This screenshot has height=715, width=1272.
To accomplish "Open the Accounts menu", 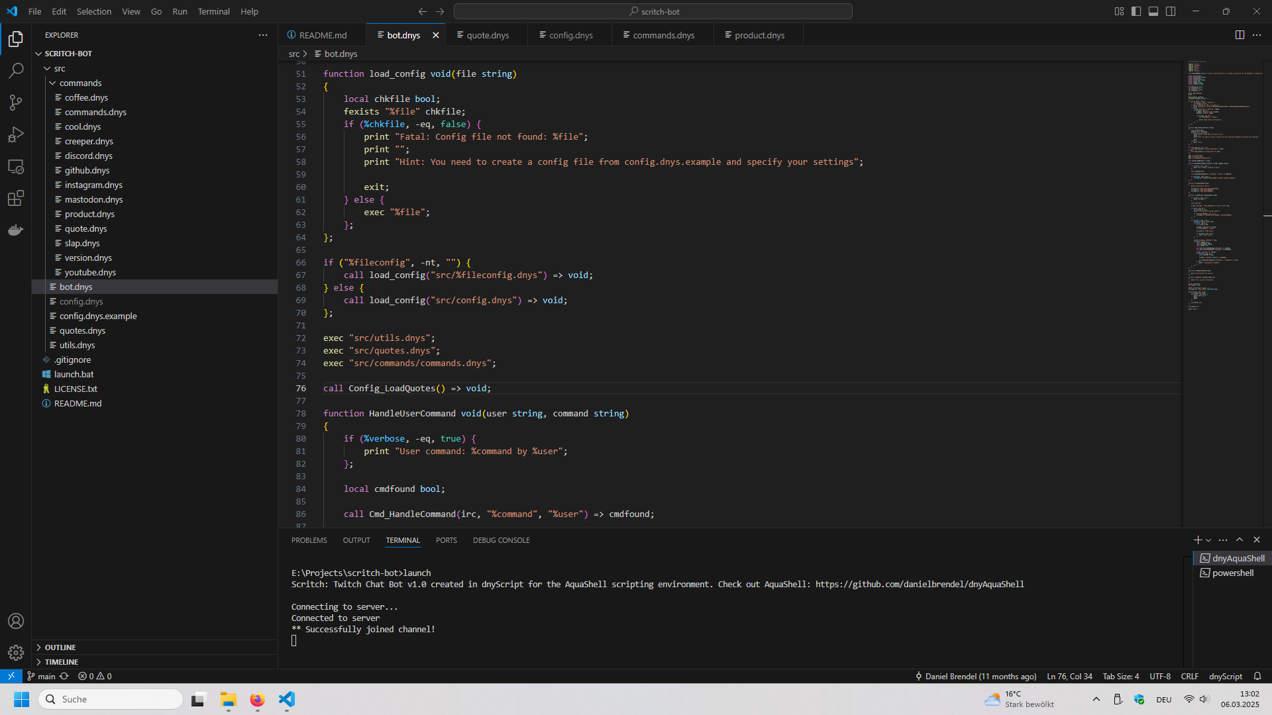I will [16, 621].
